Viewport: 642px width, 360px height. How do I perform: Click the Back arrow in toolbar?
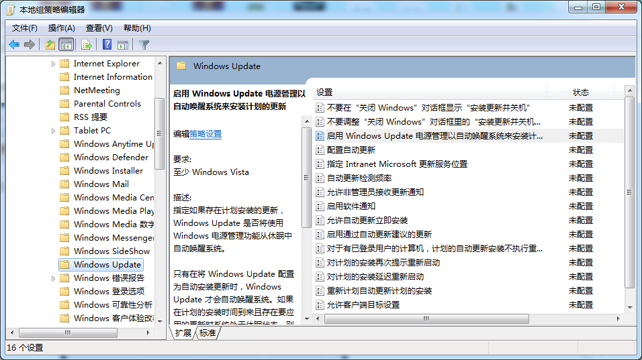[x=14, y=45]
